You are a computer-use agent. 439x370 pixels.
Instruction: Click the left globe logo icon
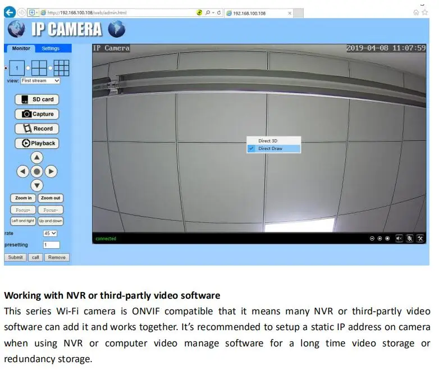(16, 29)
